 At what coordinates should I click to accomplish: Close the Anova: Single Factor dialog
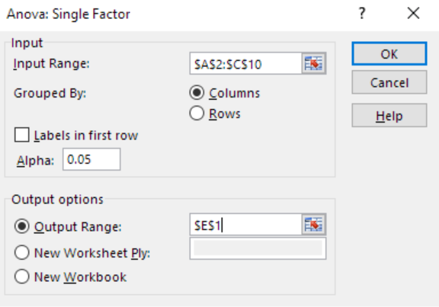coord(413,13)
